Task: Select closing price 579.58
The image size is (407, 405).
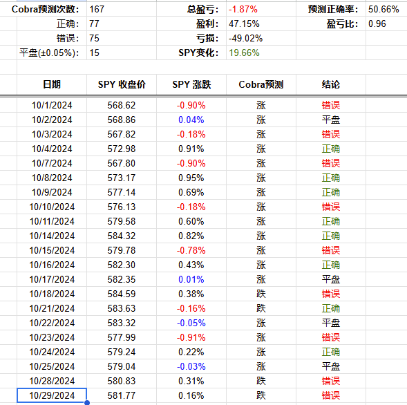Action: point(122,222)
